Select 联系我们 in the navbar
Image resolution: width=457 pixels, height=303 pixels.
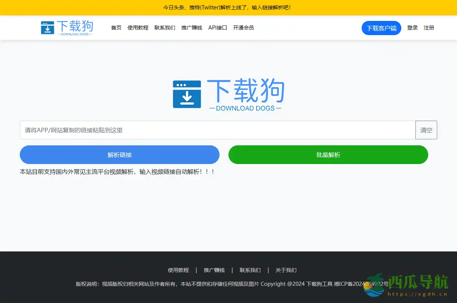[x=165, y=27]
